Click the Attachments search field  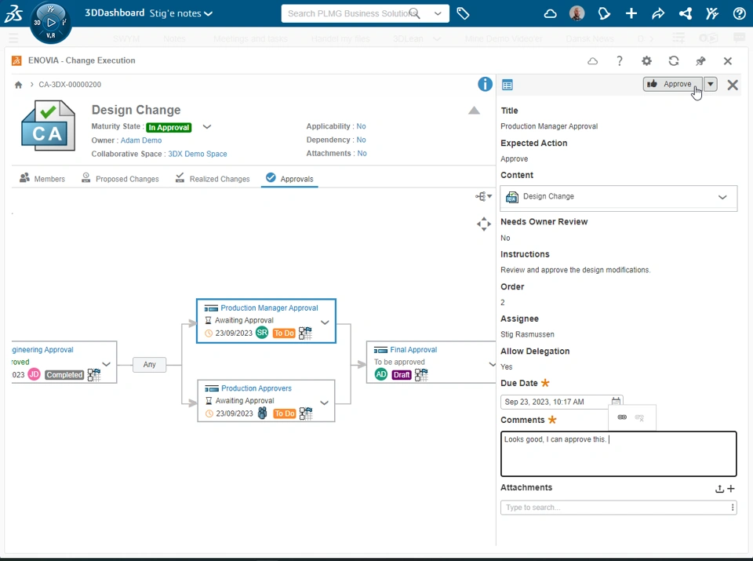click(619, 507)
